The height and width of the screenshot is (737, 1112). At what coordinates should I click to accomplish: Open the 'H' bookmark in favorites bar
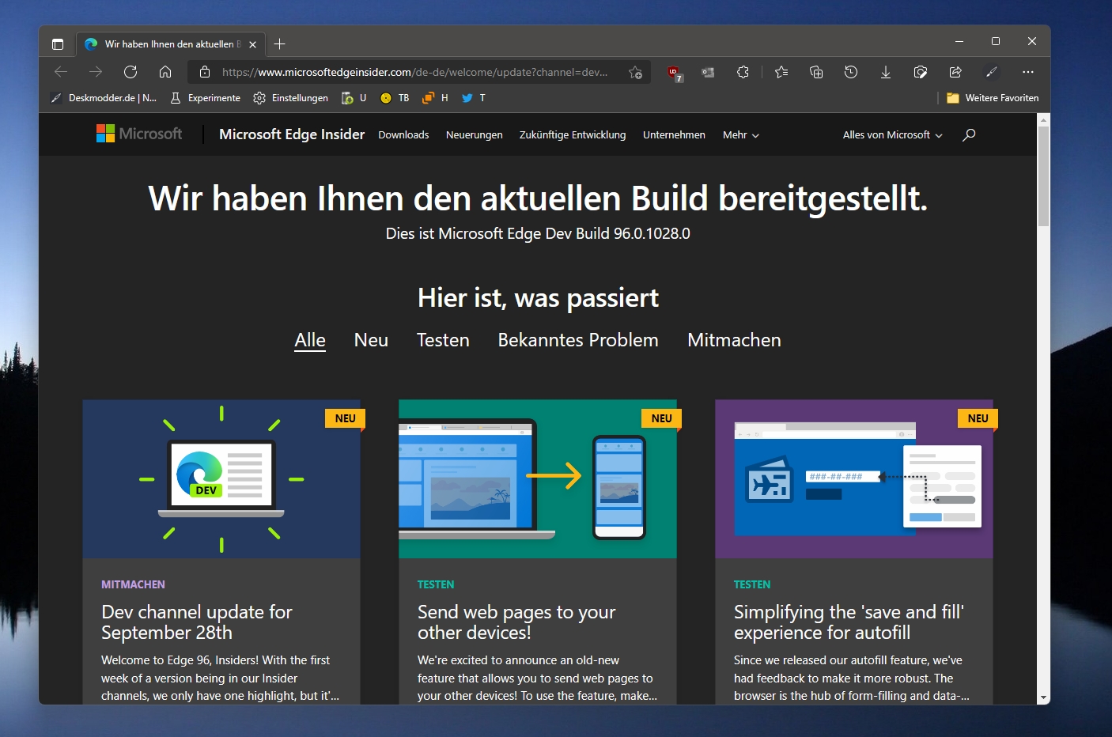coord(435,98)
